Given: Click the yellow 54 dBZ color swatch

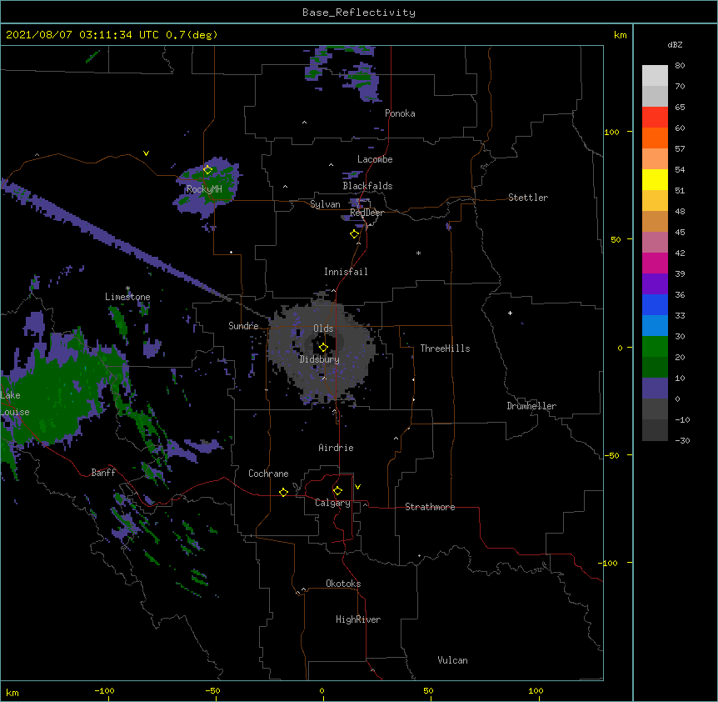Looking at the screenshot, I should pos(655,179).
